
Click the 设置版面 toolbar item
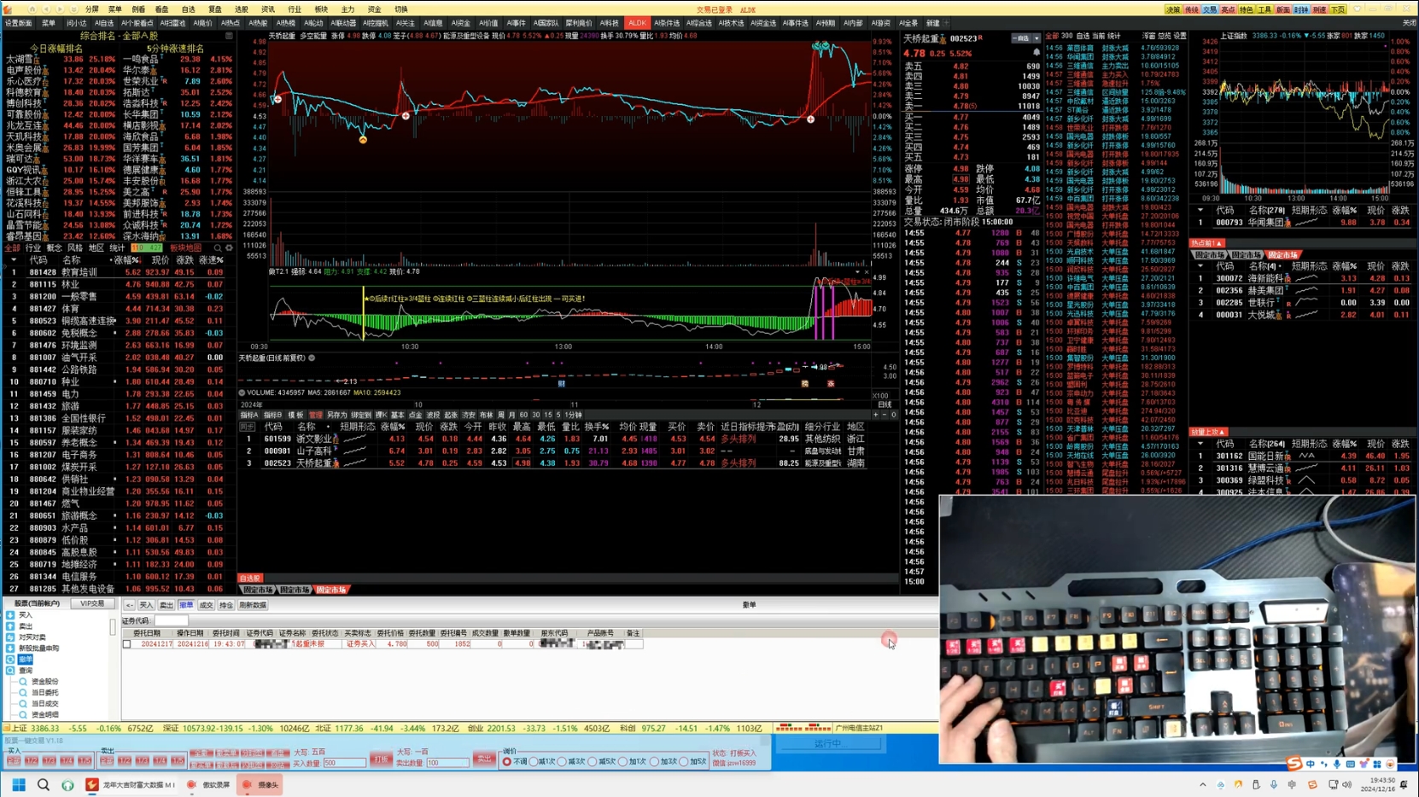tap(18, 23)
